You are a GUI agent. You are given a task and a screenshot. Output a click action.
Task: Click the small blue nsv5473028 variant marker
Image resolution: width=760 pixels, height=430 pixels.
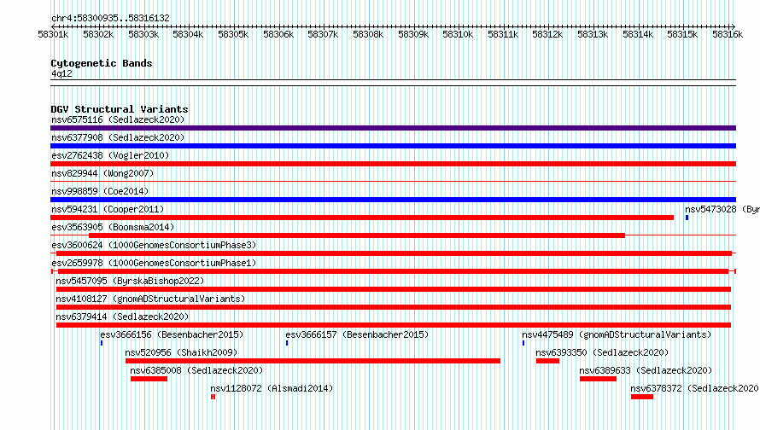pos(687,218)
